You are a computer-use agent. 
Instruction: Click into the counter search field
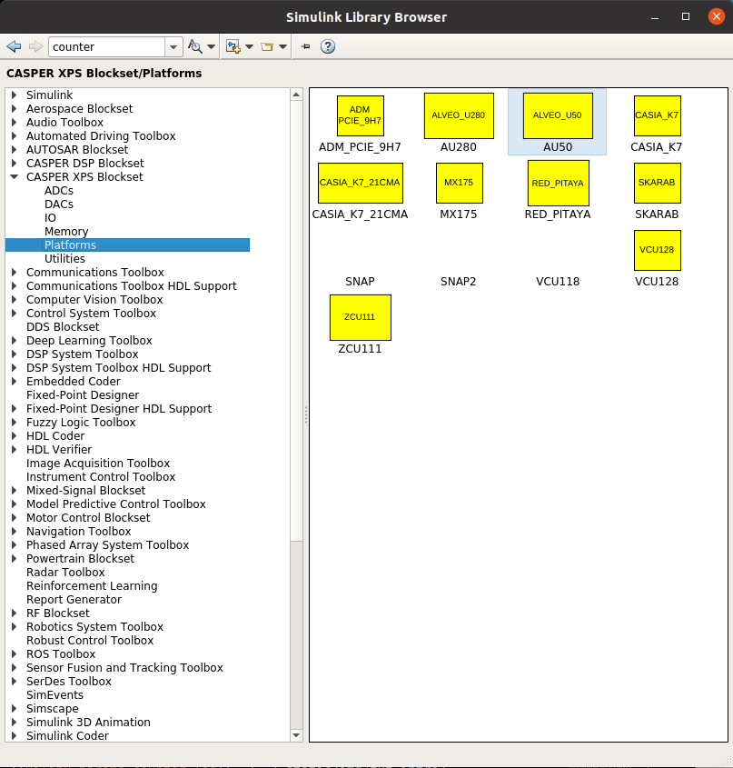(x=107, y=47)
